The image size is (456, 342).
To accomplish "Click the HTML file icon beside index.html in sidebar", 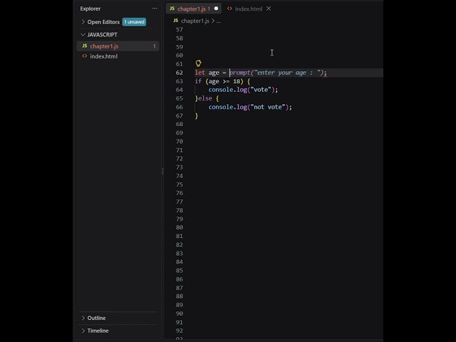I will point(85,56).
